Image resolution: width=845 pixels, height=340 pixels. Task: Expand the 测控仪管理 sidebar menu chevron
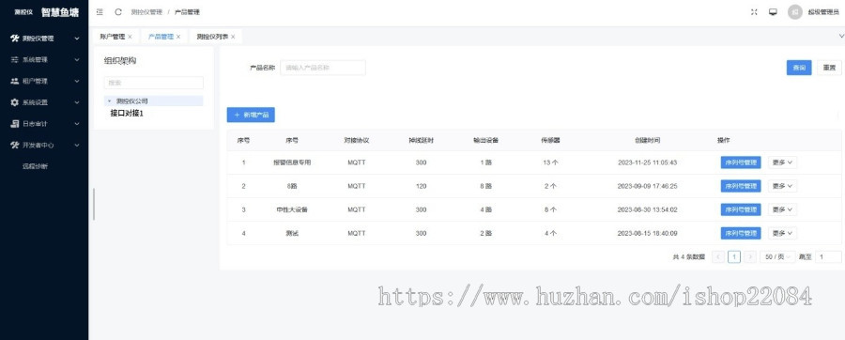tap(77, 39)
